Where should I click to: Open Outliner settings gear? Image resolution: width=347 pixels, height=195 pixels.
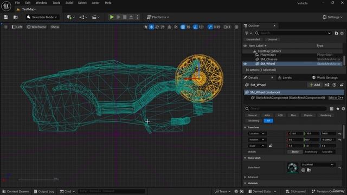click(x=342, y=33)
